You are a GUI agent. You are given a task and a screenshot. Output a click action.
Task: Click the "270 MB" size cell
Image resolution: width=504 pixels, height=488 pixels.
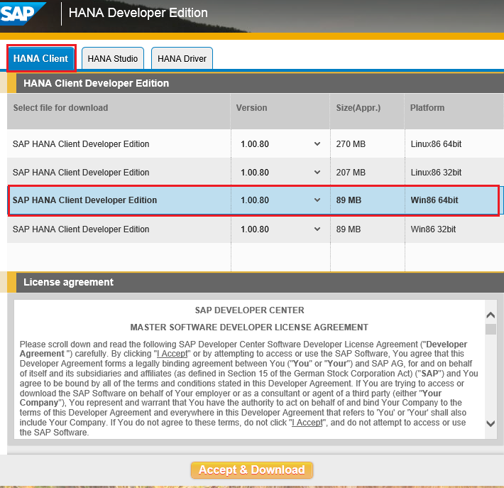click(351, 143)
